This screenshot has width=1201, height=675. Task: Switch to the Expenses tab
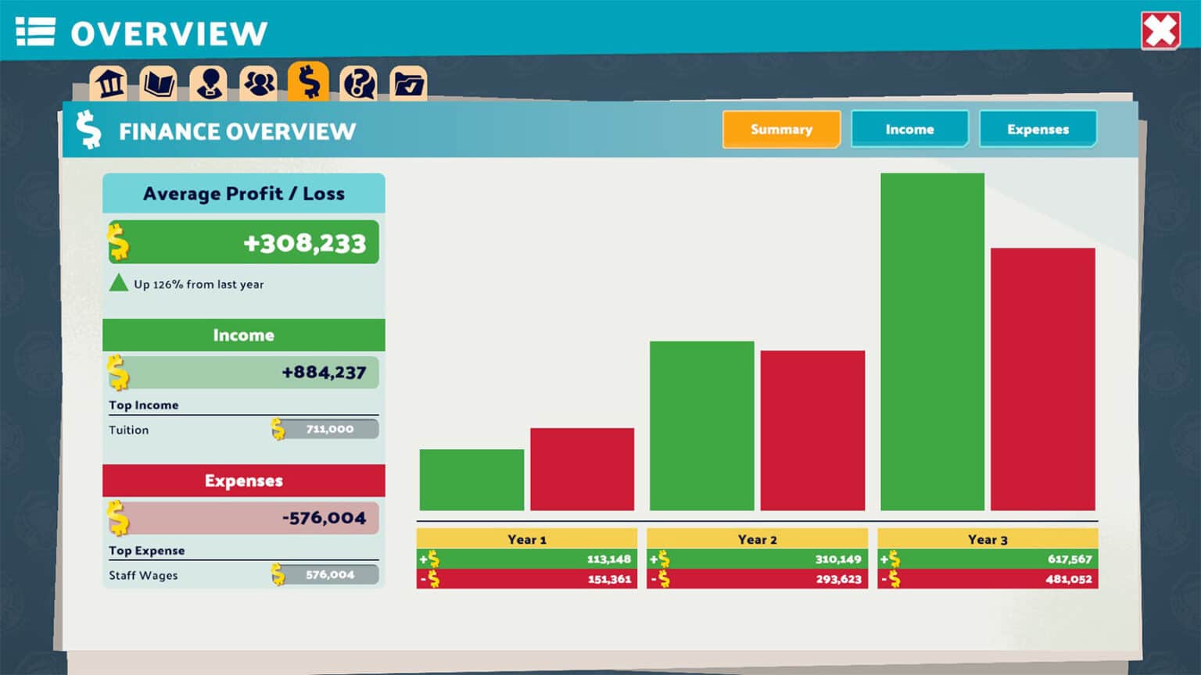1038,130
